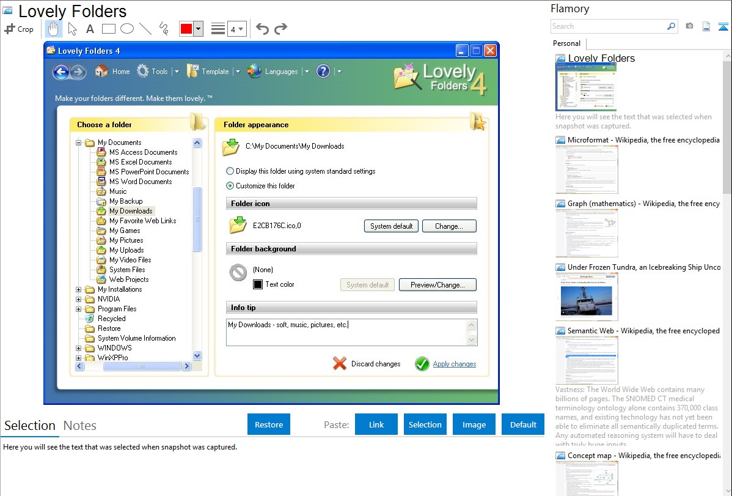Viewport: 732px width, 496px height.
Task: Click the Apply changes link
Action: pyautogui.click(x=454, y=364)
